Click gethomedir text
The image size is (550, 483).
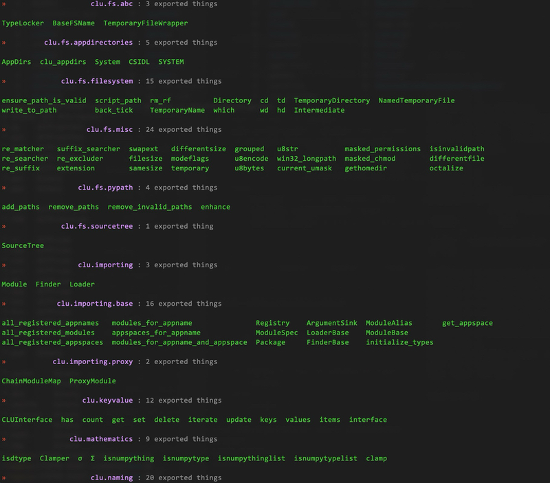(366, 168)
